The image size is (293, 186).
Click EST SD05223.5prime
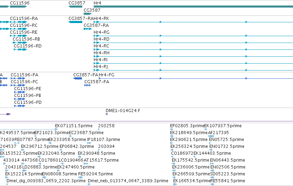228,174
